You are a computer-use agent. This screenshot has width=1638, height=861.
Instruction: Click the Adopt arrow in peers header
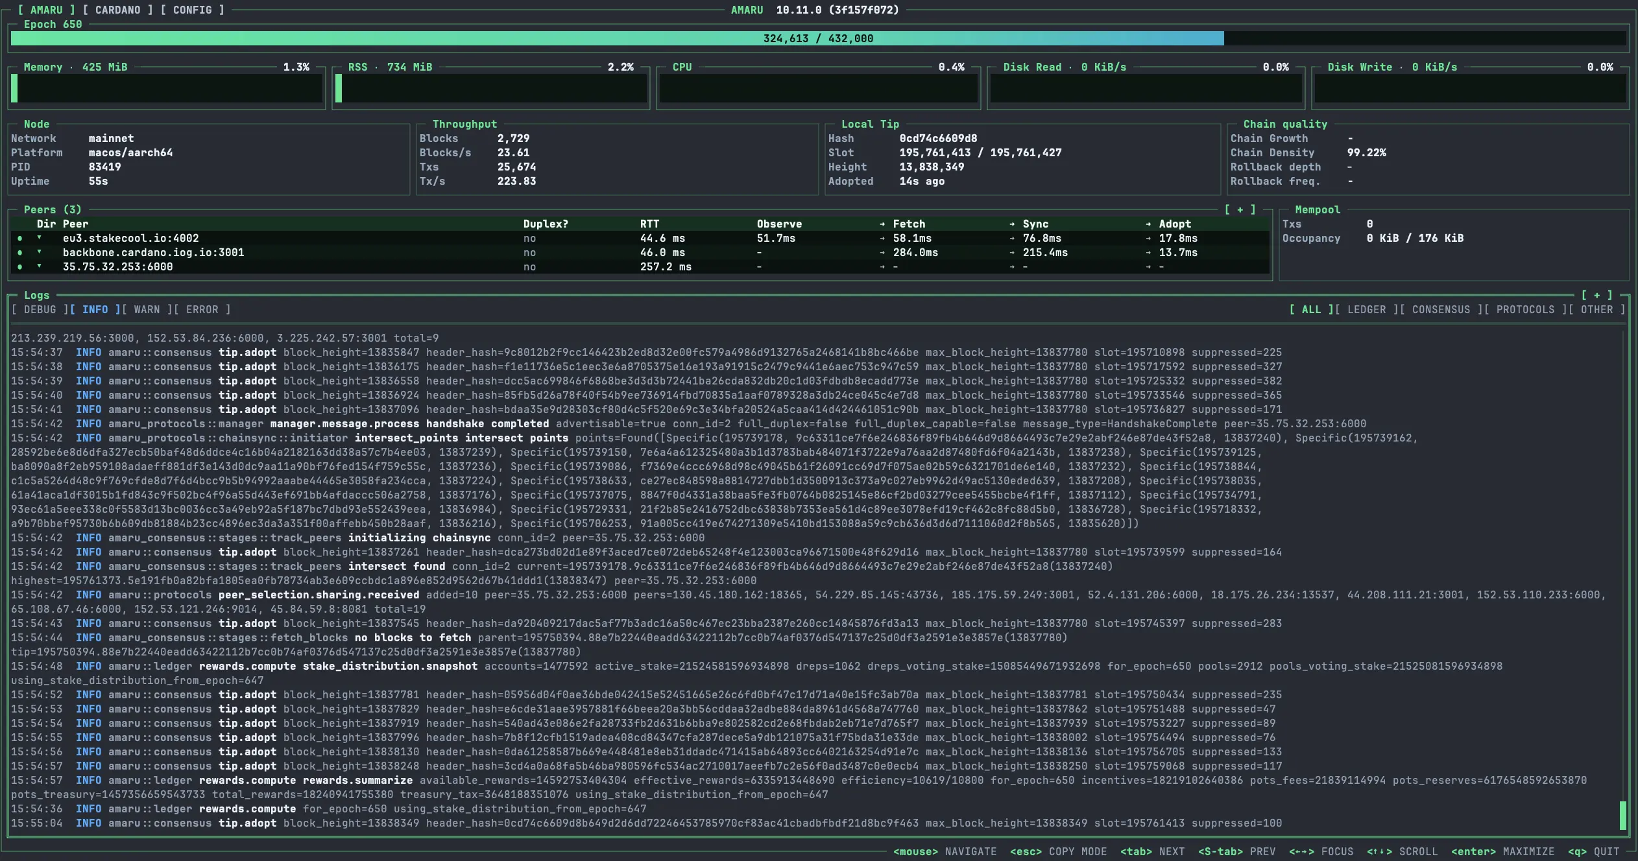(x=1148, y=224)
